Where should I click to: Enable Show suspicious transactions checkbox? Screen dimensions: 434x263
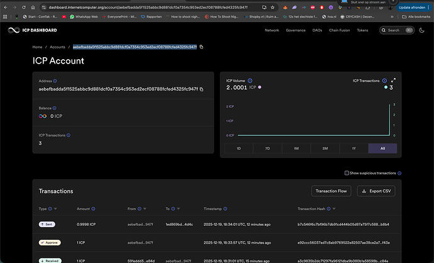pyautogui.click(x=347, y=173)
